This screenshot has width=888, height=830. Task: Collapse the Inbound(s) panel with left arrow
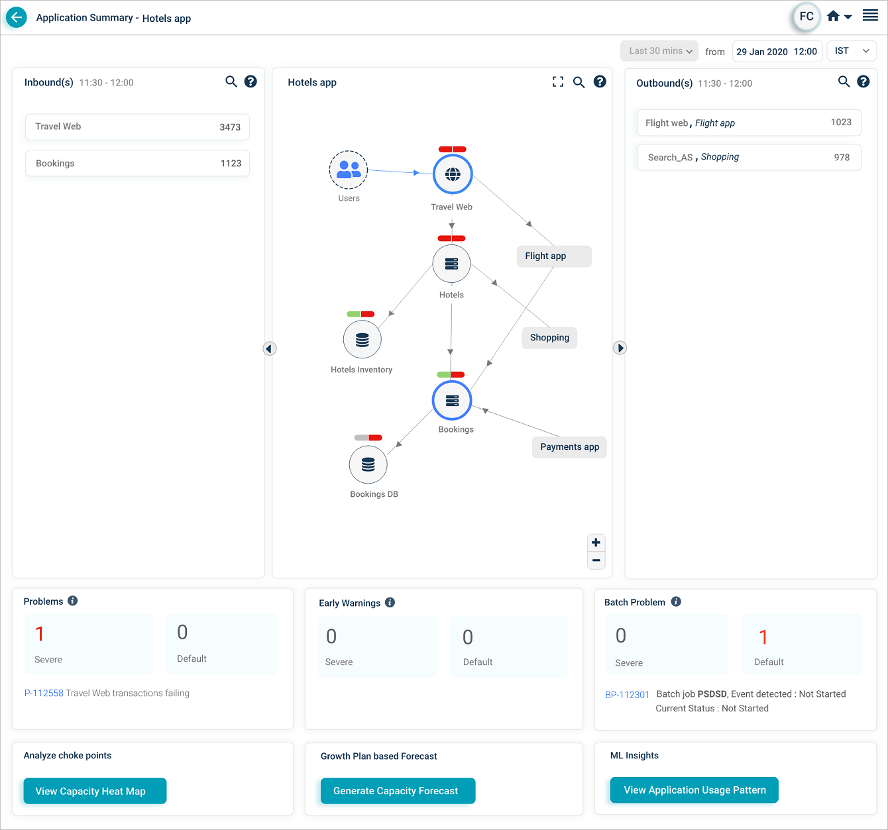click(x=270, y=348)
